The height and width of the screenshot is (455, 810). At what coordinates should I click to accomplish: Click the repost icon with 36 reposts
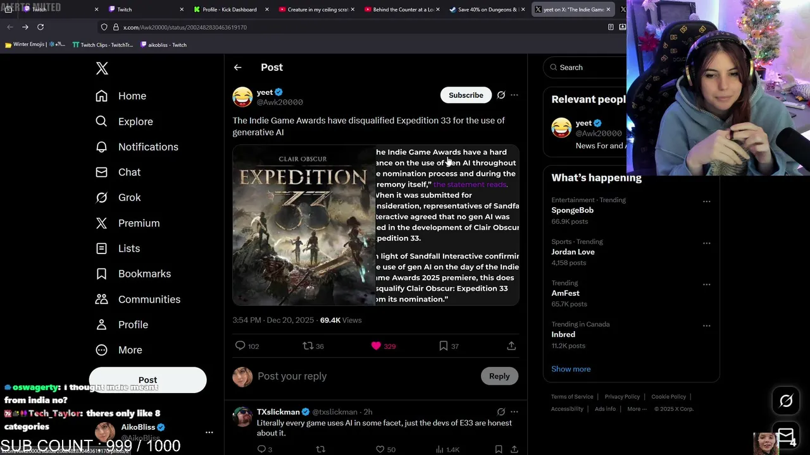(308, 346)
